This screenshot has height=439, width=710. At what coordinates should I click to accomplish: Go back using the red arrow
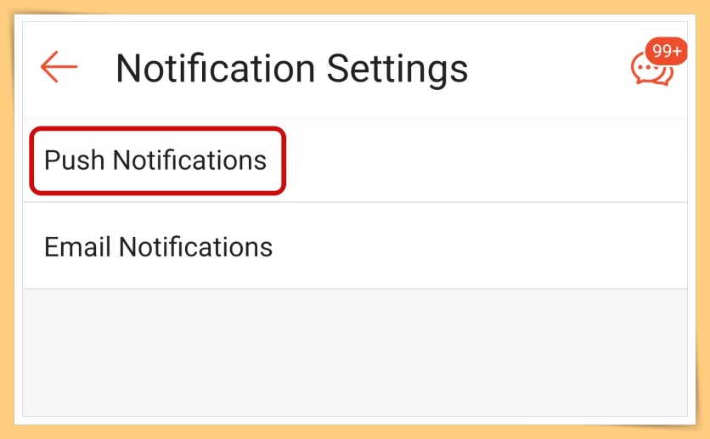59,67
